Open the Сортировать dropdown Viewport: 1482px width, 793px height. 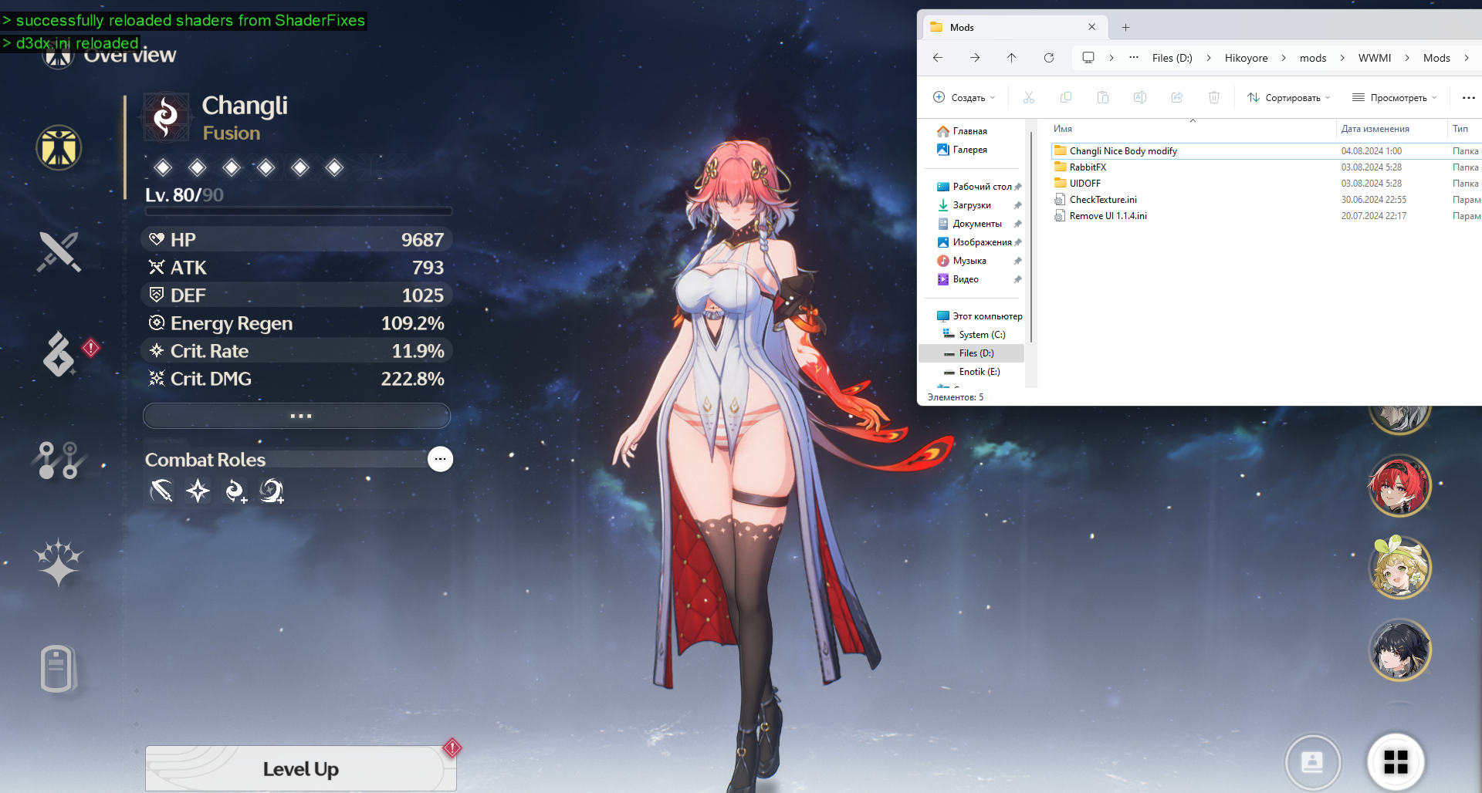pos(1289,97)
